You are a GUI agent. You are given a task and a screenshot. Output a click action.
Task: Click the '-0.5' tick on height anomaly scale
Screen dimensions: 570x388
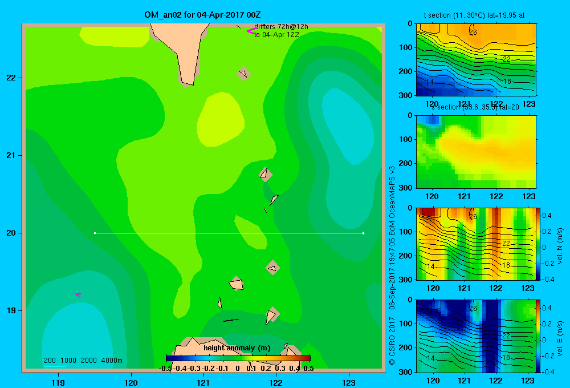point(165,369)
